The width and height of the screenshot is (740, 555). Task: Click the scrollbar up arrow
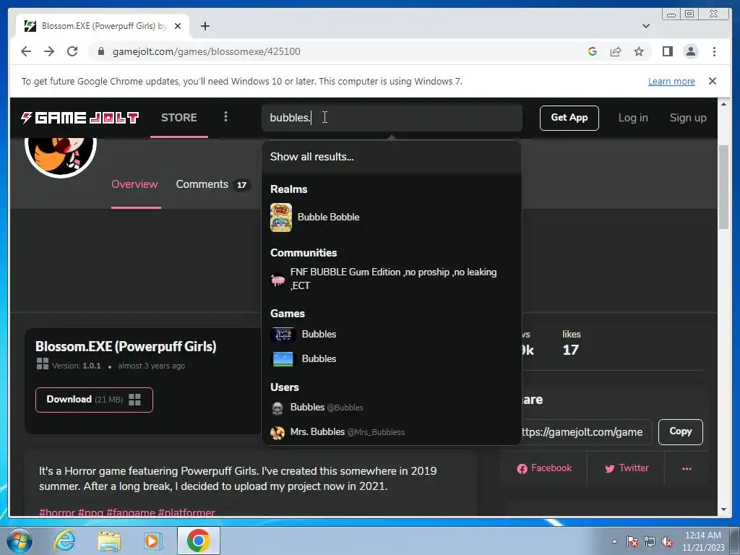[x=723, y=104]
